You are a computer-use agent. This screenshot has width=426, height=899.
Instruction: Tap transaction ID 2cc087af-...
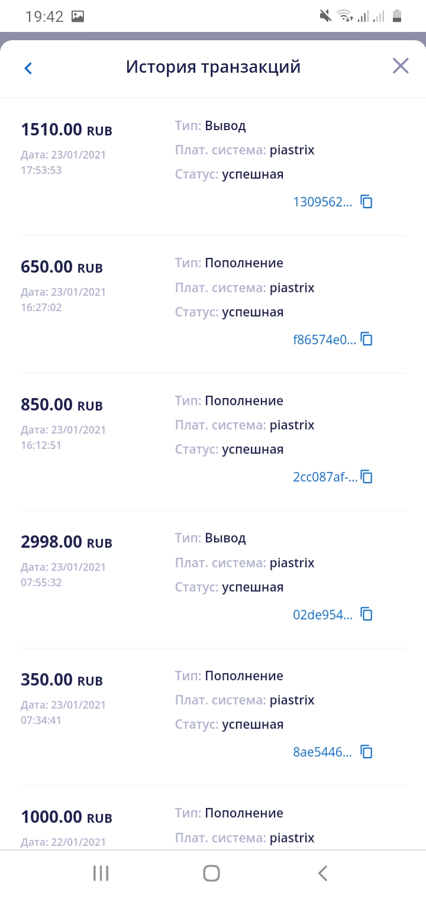pos(325,477)
